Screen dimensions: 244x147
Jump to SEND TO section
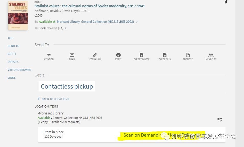point(14,46)
